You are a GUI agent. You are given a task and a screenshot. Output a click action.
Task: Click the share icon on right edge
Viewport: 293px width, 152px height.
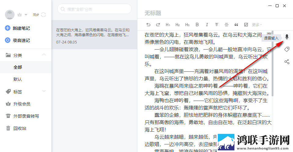coord(287,62)
